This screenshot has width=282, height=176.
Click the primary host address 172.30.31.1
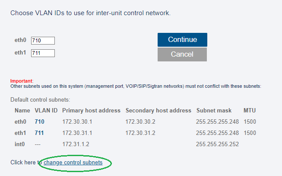click(x=77, y=133)
